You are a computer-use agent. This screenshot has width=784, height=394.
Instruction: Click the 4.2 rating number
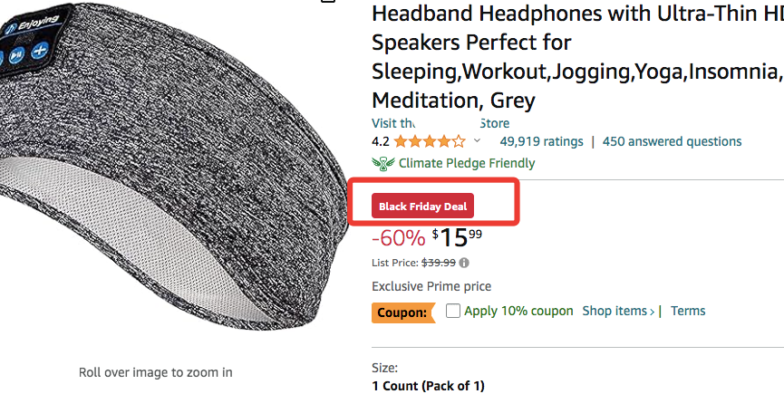pyautogui.click(x=381, y=141)
